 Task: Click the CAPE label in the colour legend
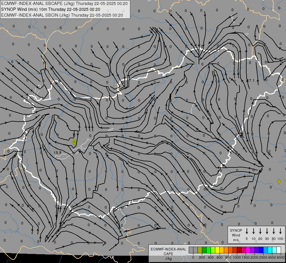[168, 254]
